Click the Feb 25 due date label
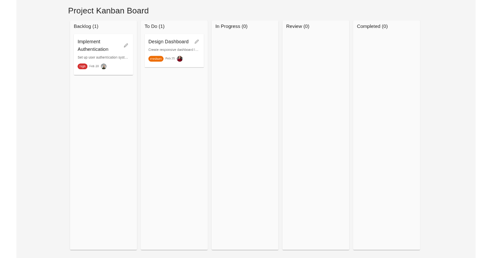 170,59
